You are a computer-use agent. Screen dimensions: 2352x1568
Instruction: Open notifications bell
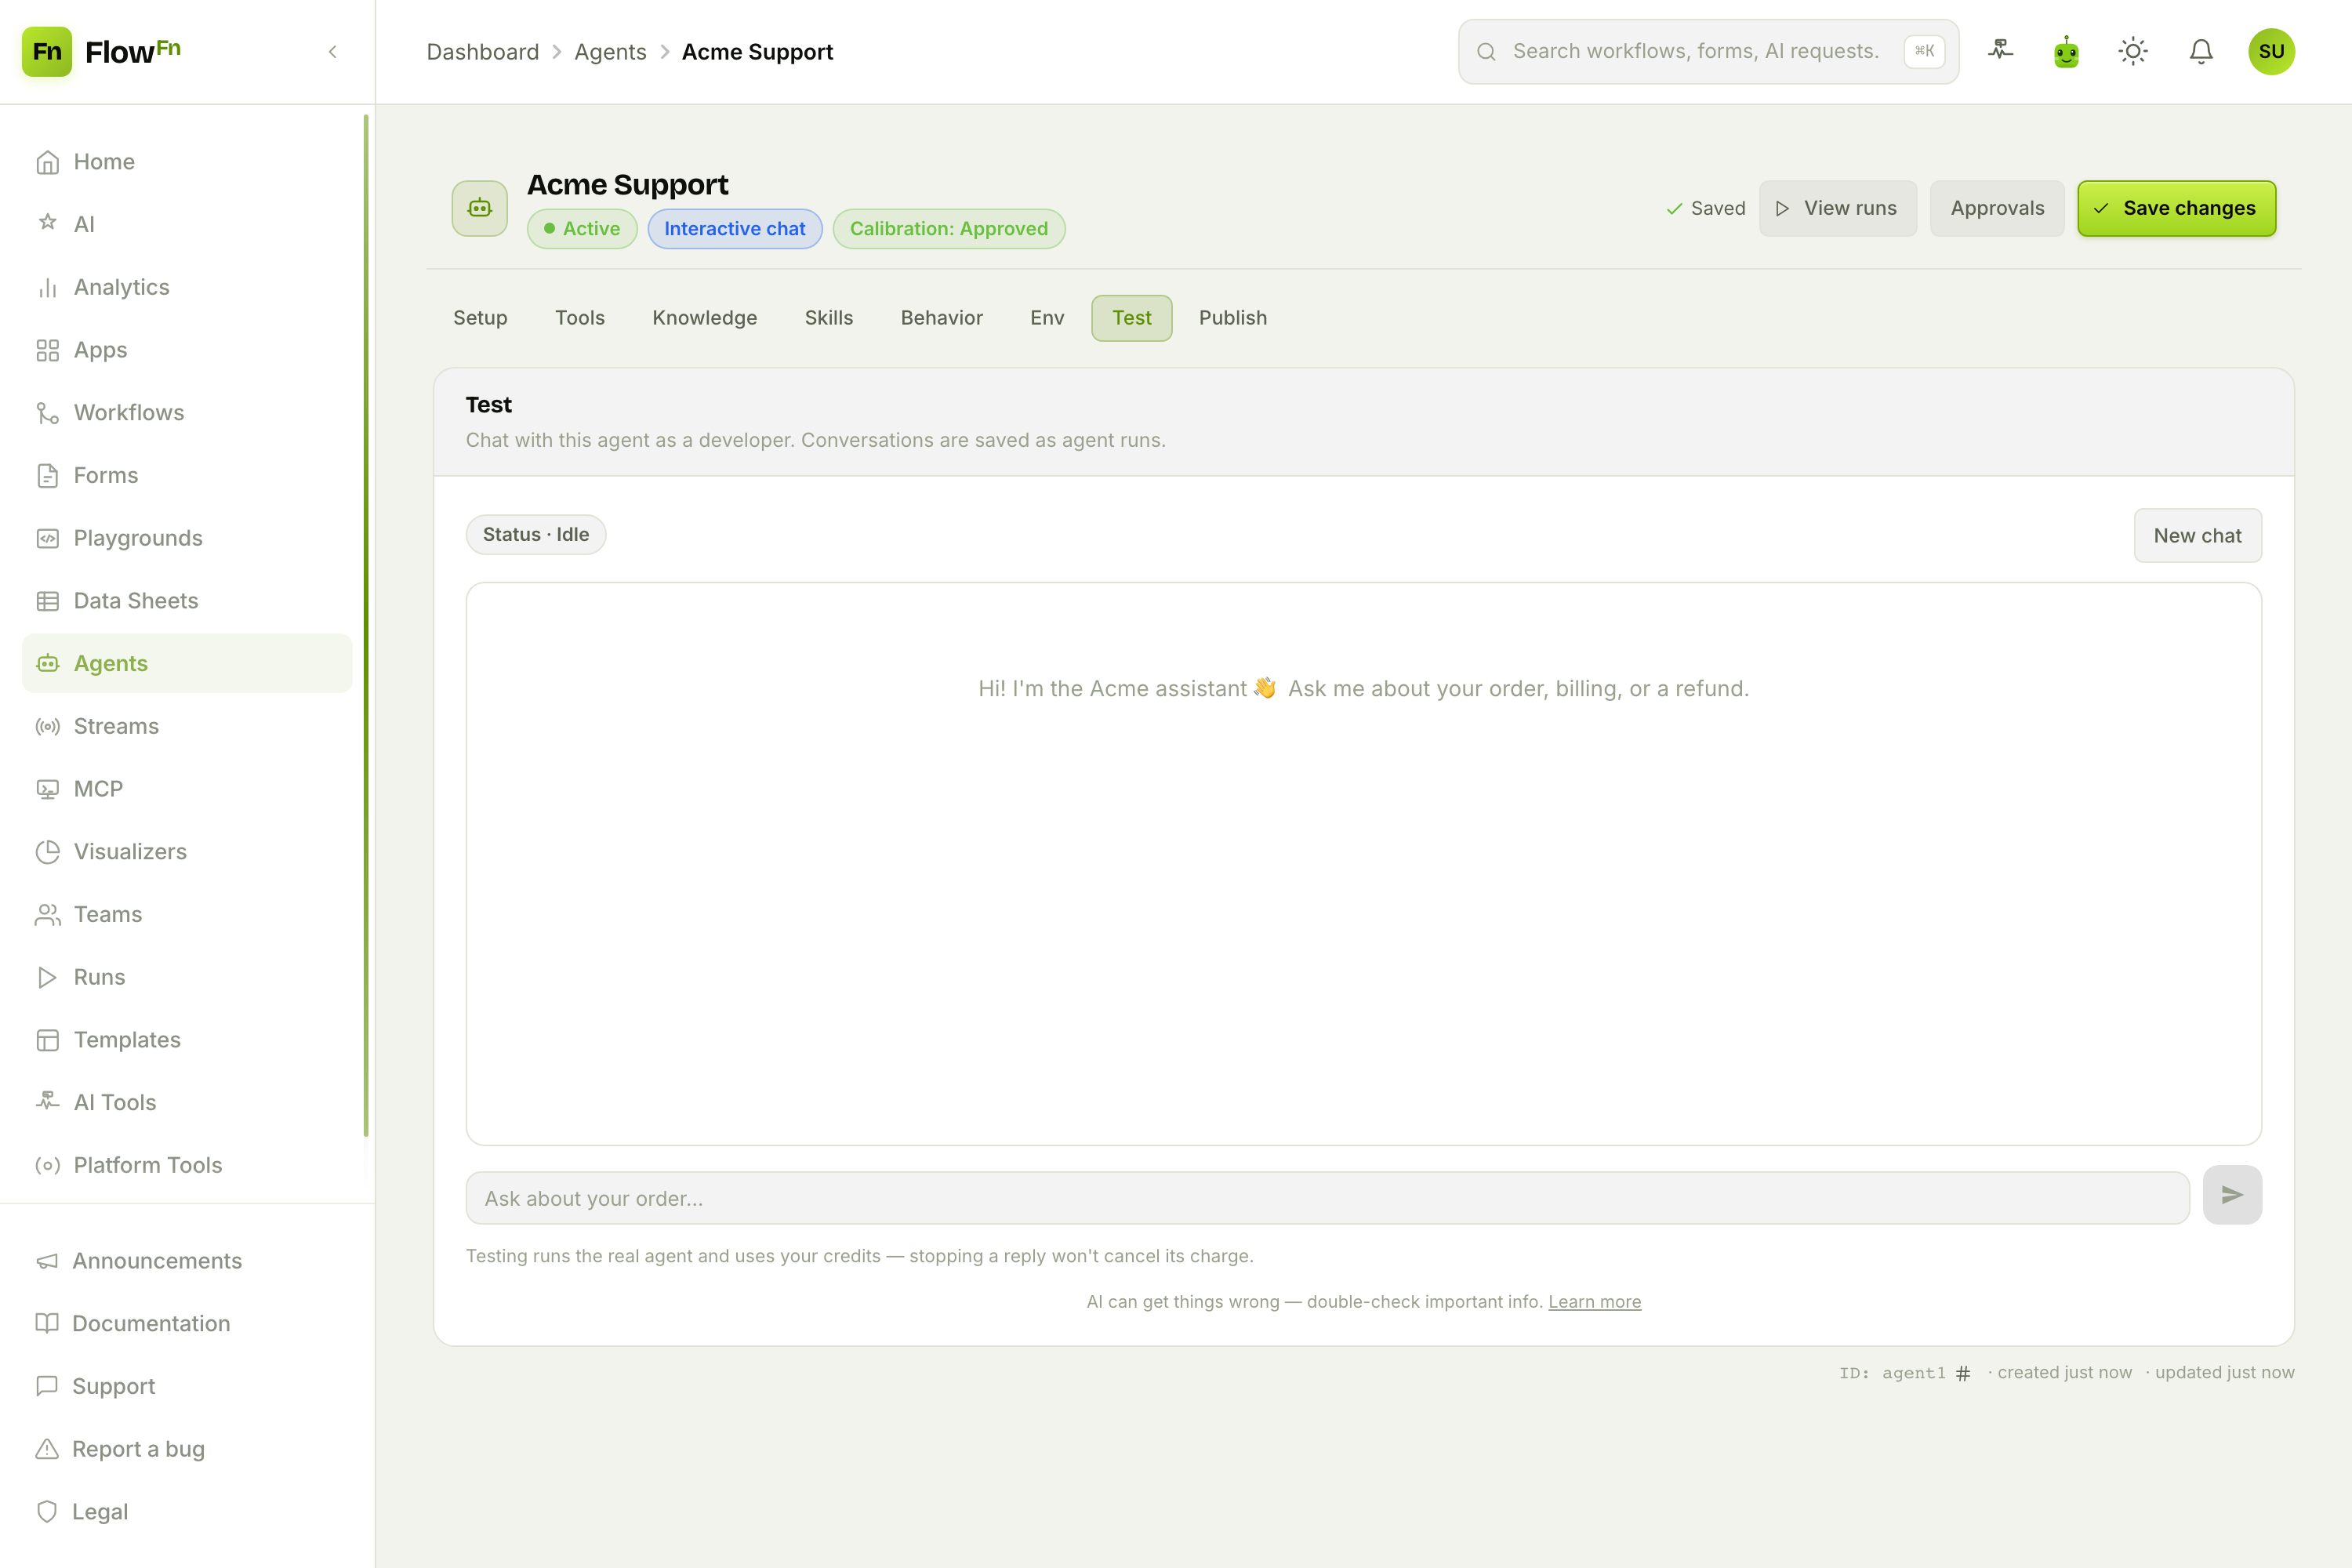pyautogui.click(x=2201, y=51)
